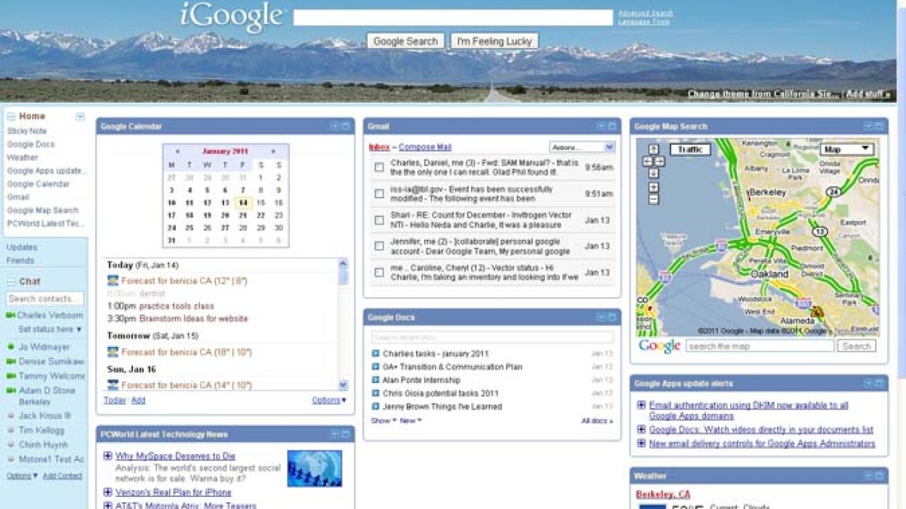The image size is (906, 509).
Task: Check the 'Shari - RE: Count for December' checkbox
Action: pyautogui.click(x=379, y=220)
